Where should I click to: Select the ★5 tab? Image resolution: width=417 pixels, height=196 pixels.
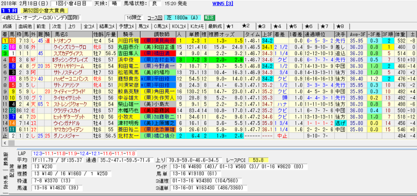click(x=293, y=27)
